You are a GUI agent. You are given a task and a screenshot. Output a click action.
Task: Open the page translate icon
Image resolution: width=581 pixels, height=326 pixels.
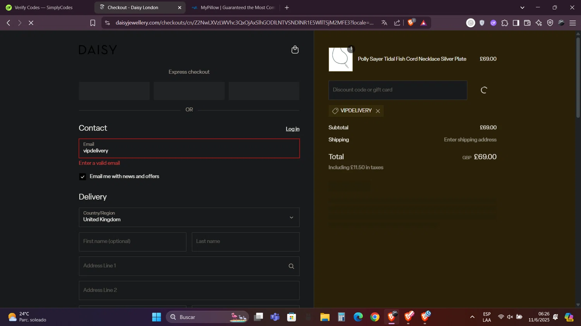(384, 23)
